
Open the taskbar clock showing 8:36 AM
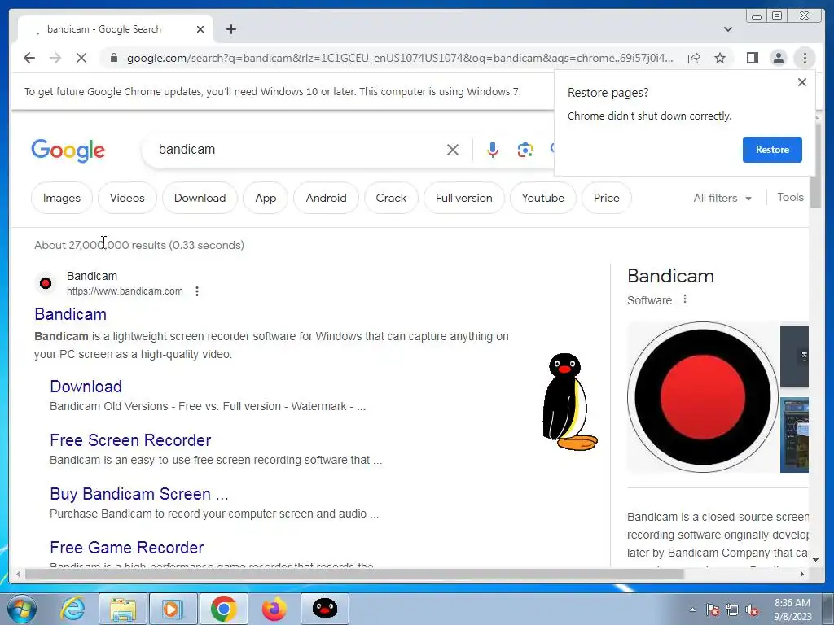[792, 610]
